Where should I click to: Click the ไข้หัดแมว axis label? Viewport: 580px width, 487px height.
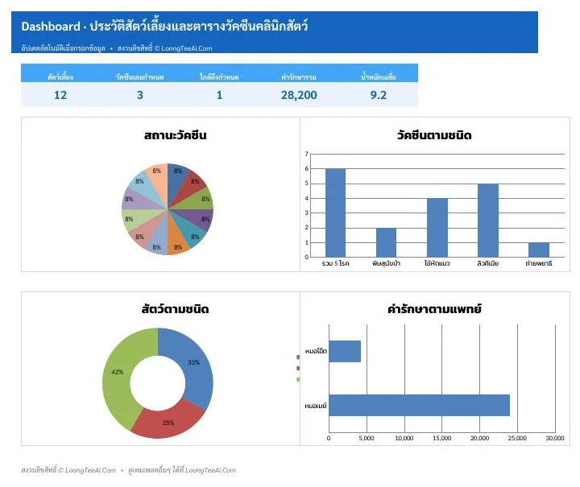click(x=437, y=263)
